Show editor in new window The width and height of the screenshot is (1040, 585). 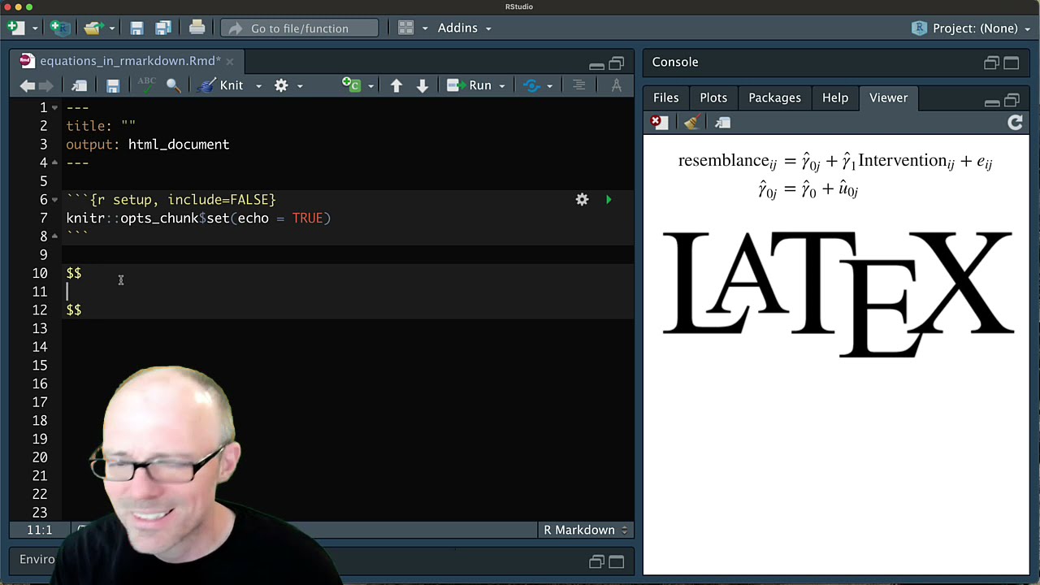(79, 85)
